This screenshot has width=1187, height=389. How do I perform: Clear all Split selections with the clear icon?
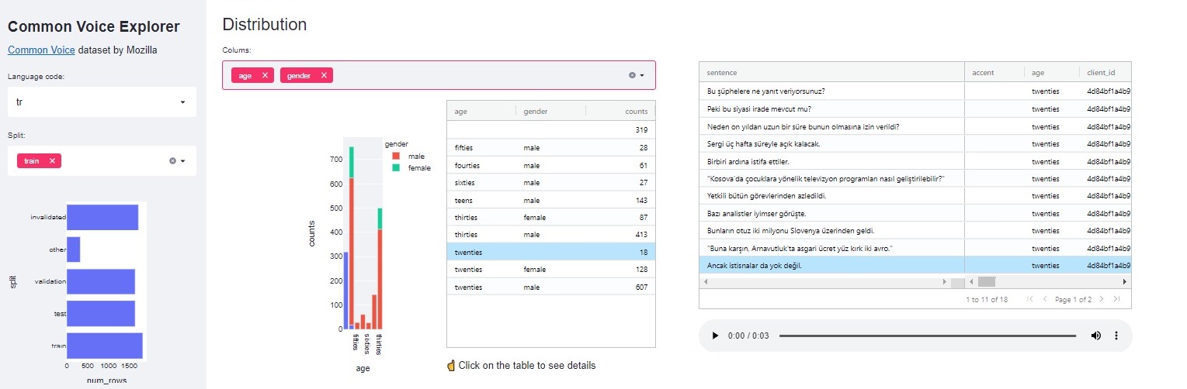173,160
